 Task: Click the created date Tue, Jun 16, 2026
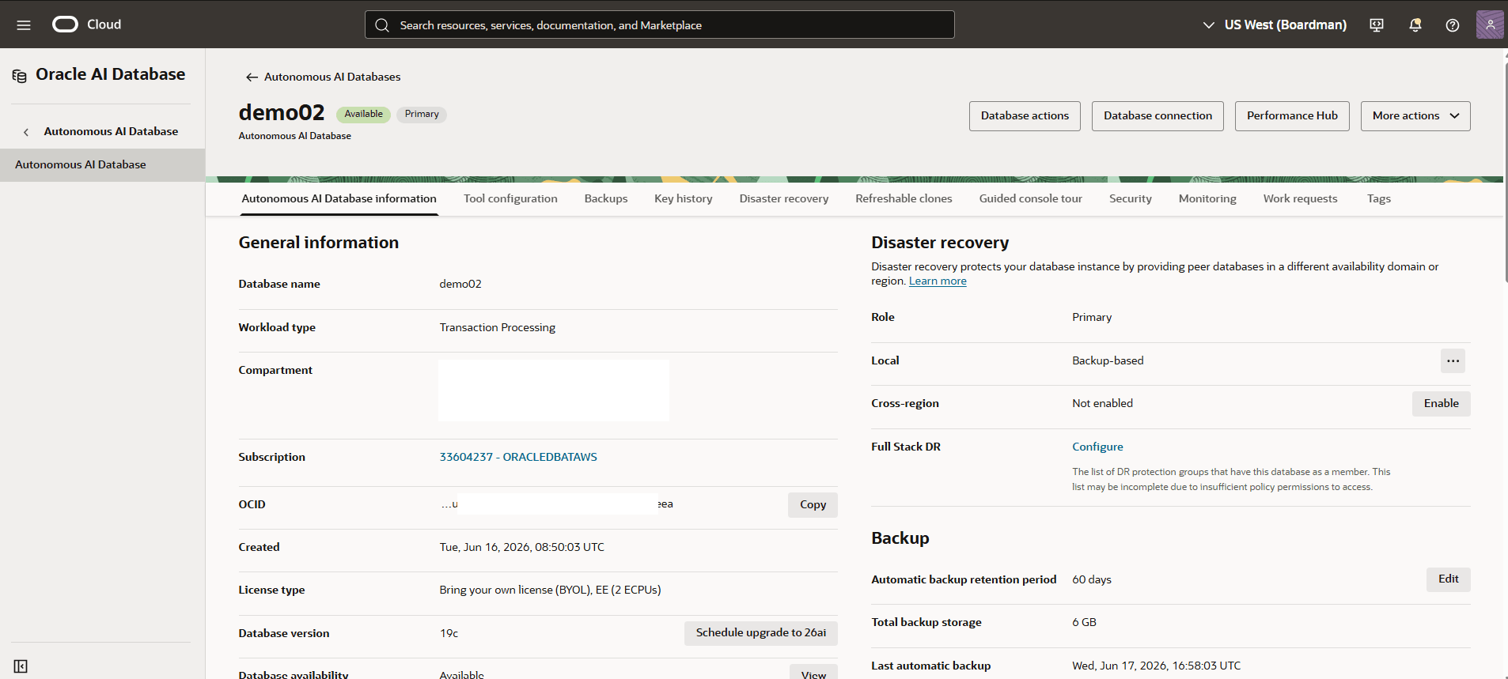point(521,547)
